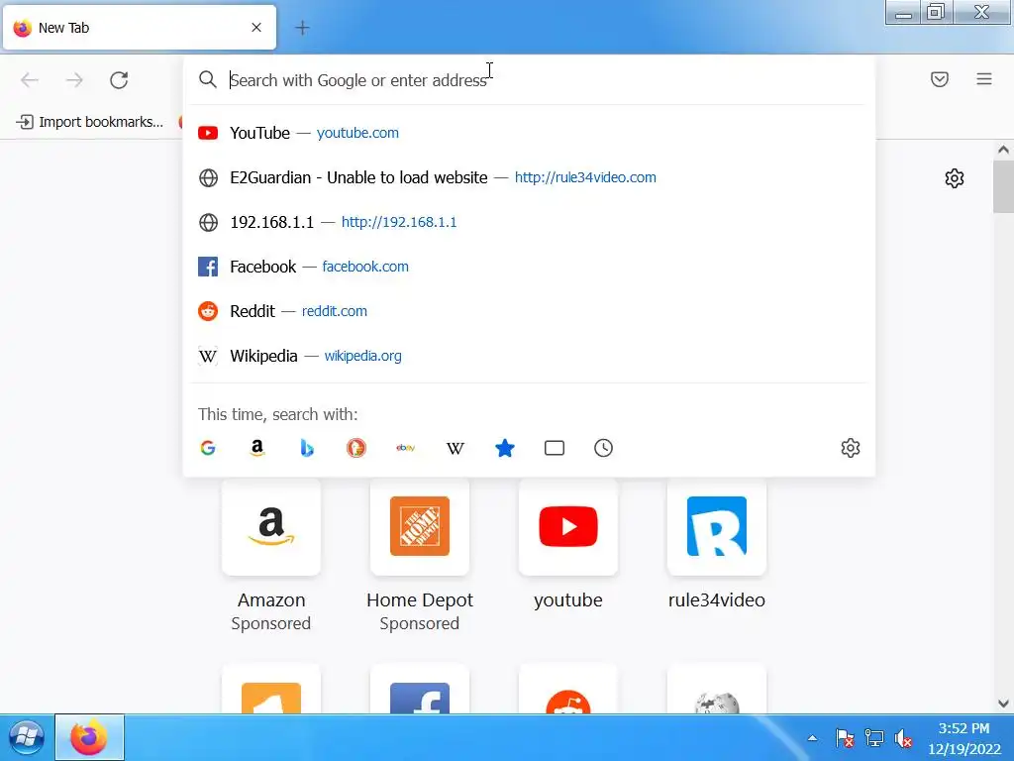Open muted volume tray icon
Image resolution: width=1014 pixels, height=761 pixels.
click(903, 737)
